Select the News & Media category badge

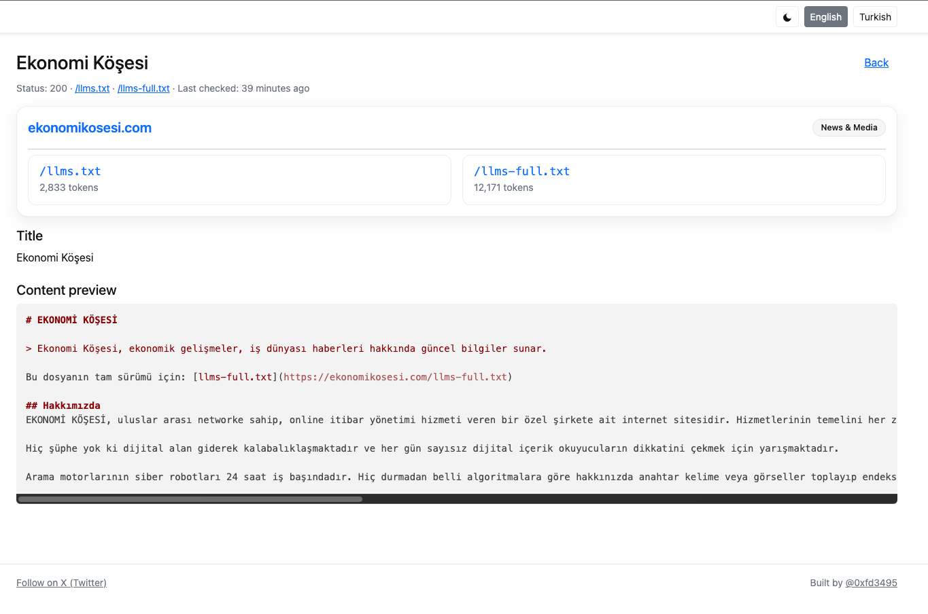[x=848, y=128]
